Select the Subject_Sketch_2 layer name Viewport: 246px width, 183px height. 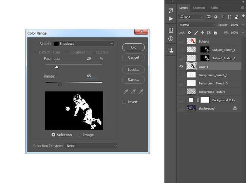[224, 58]
